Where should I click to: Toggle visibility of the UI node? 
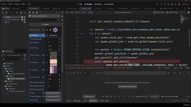(24, 22)
